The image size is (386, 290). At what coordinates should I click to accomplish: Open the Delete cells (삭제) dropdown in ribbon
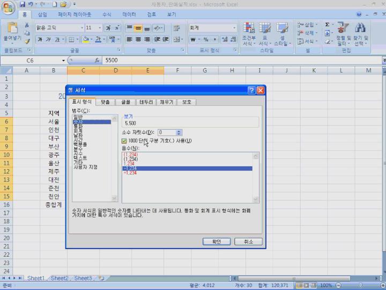pos(308,33)
